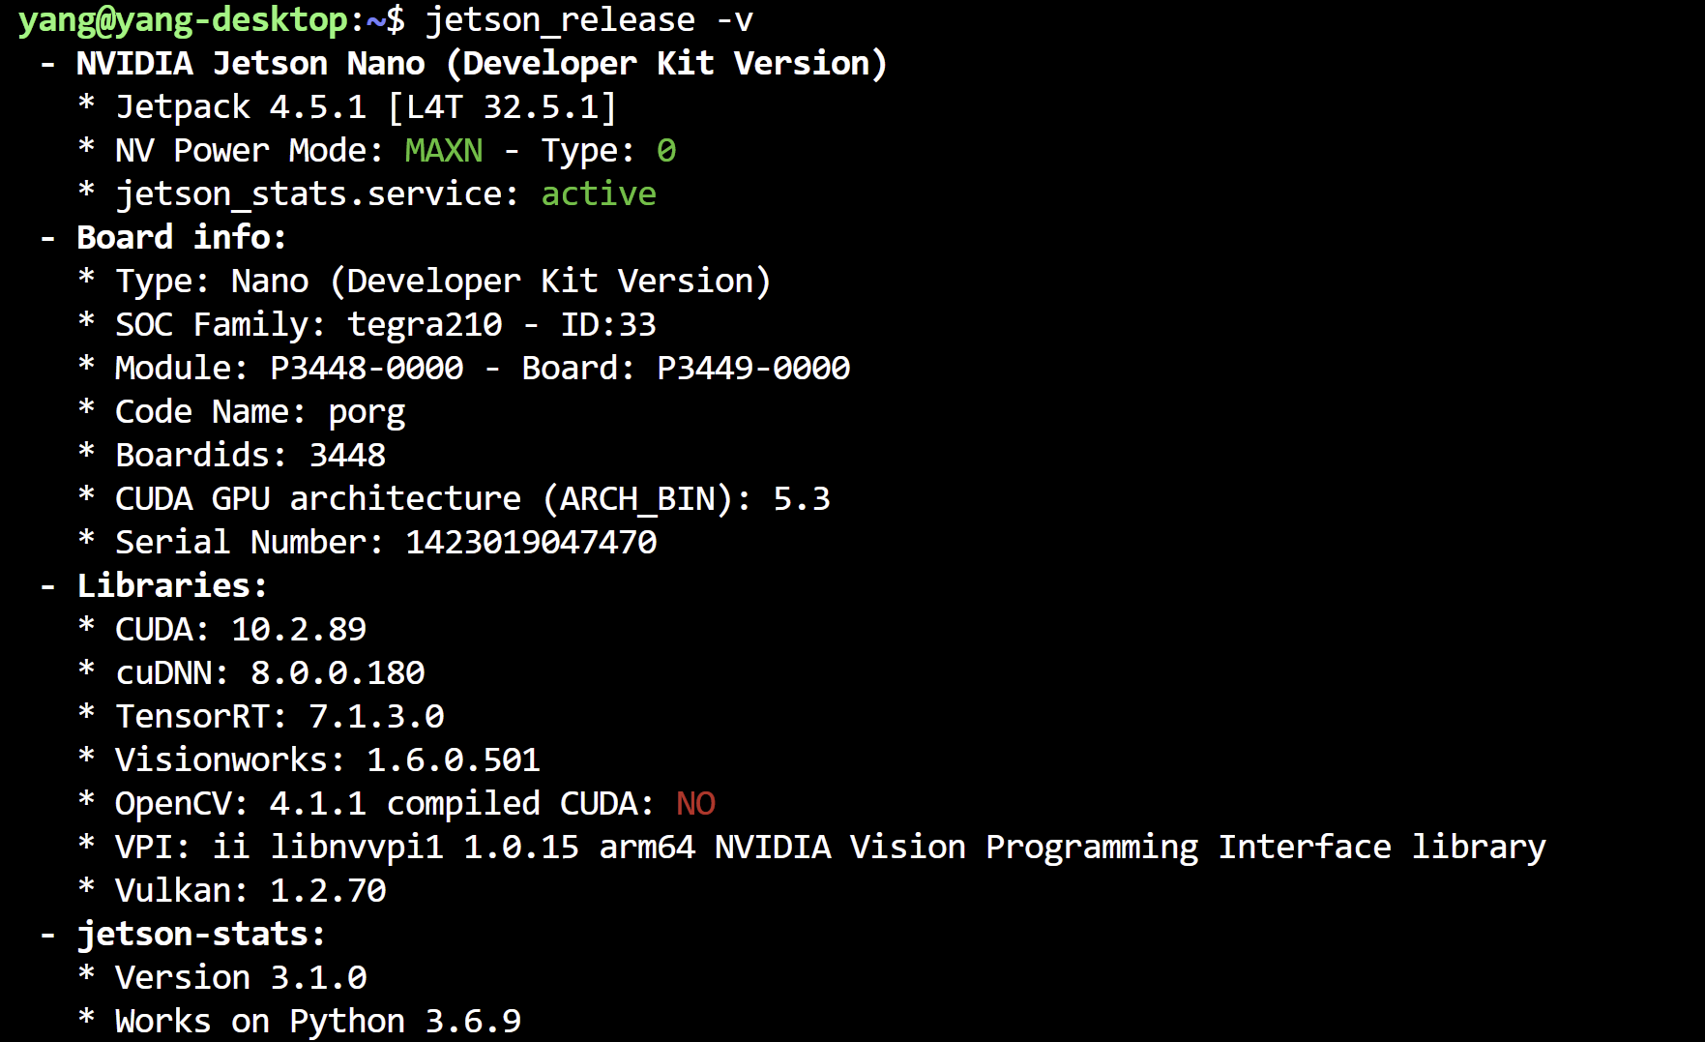The height and width of the screenshot is (1042, 1705).
Task: Click the 'VPI: ii libnvvpi1 1.0.15' text
Action: tap(346, 848)
